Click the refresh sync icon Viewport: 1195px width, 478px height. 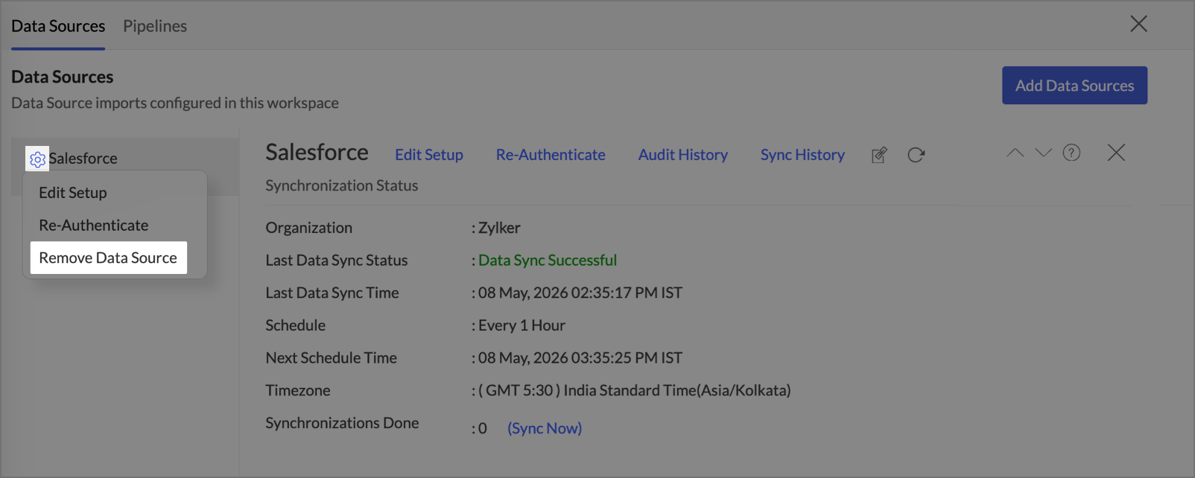click(x=916, y=155)
